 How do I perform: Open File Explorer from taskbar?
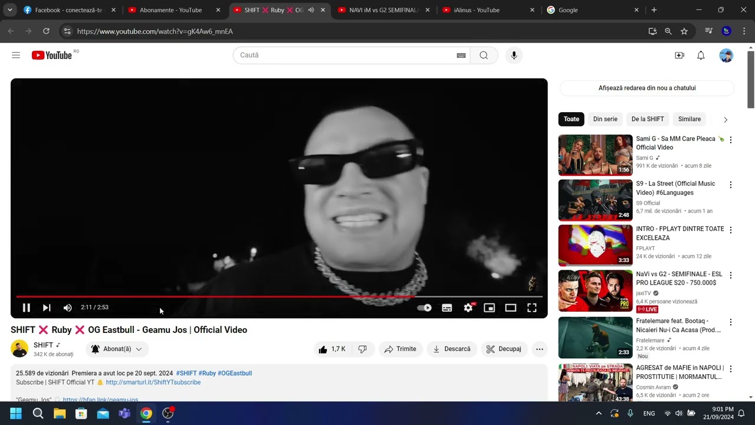[60, 413]
